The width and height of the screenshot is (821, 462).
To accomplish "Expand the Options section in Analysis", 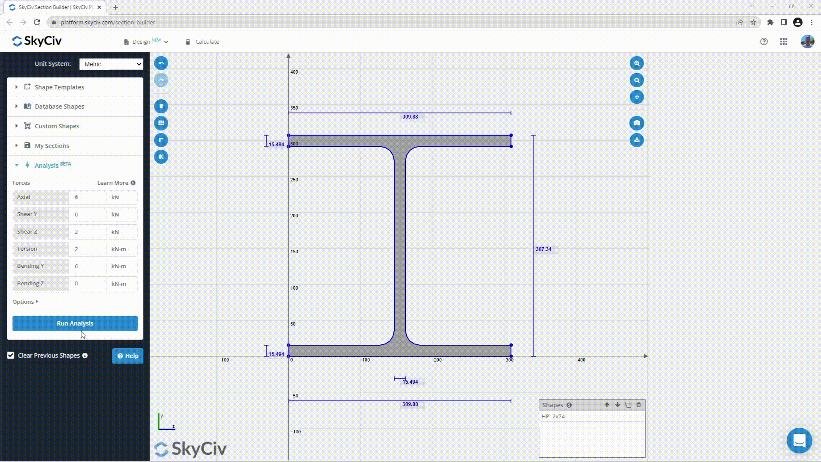I will pyautogui.click(x=25, y=301).
